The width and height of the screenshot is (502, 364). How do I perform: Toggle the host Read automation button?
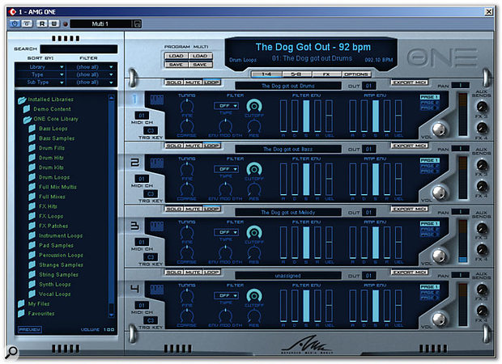(x=42, y=23)
